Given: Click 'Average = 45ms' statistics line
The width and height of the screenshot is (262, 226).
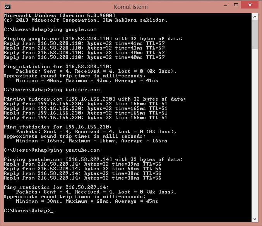Looking at the screenshot, I should [87, 202].
